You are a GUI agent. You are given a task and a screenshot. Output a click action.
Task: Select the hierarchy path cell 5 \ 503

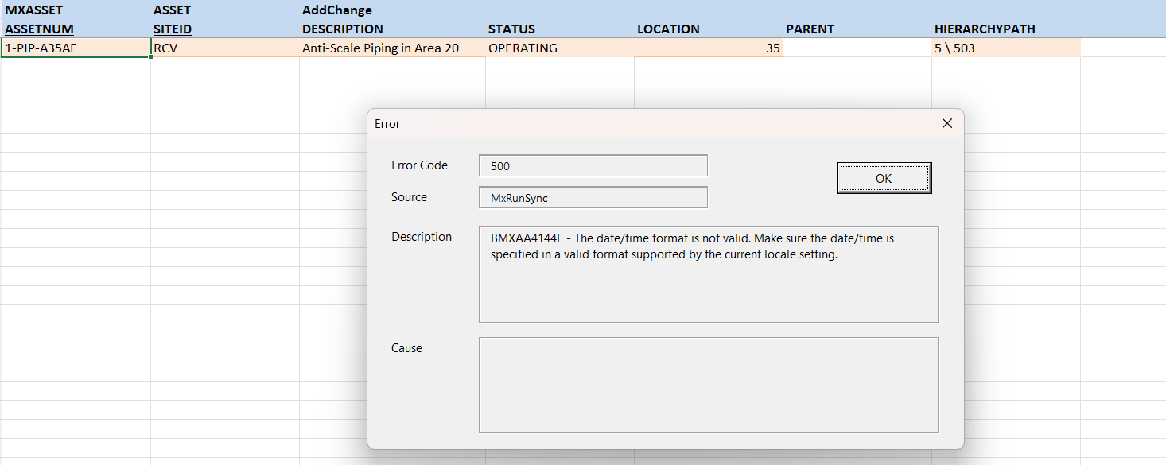[x=1005, y=48]
